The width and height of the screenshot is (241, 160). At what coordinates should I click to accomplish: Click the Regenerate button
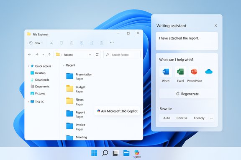(x=187, y=94)
